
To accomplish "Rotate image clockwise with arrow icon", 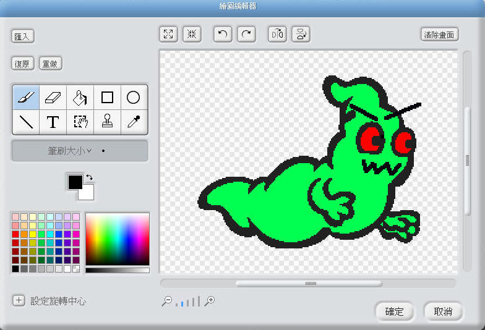I will pos(247,35).
